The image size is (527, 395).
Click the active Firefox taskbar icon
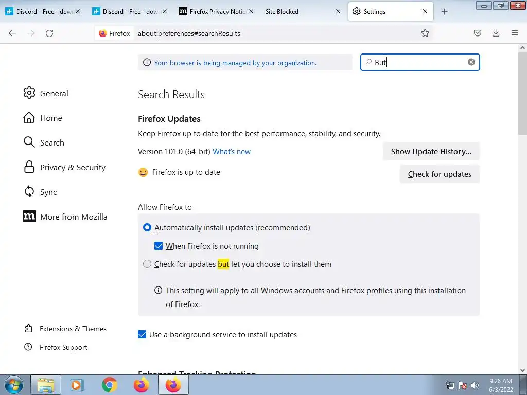(x=173, y=385)
